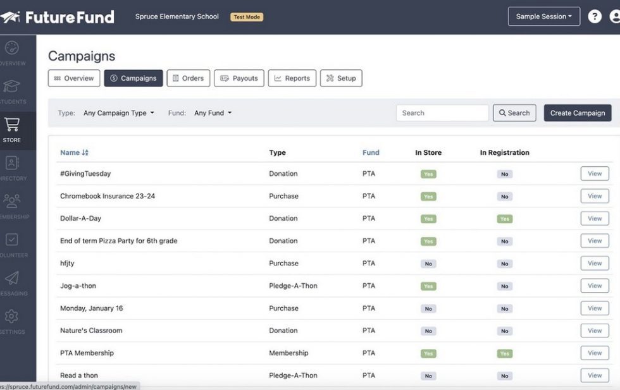
Task: Open the Payouts tab
Action: pyautogui.click(x=239, y=78)
